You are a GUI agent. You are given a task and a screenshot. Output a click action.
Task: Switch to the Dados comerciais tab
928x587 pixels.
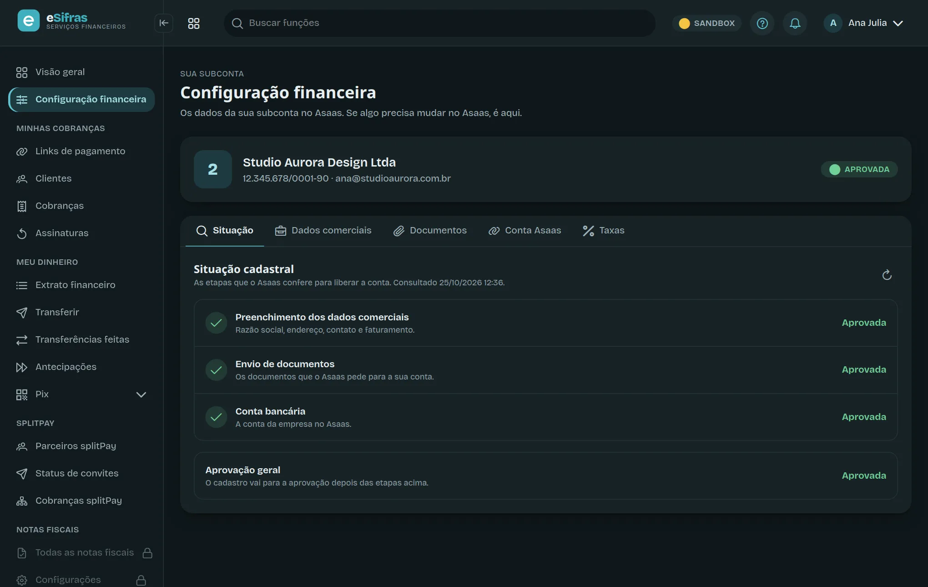[x=323, y=231]
